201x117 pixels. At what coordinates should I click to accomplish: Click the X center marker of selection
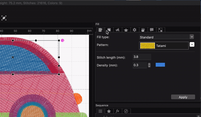13,57
